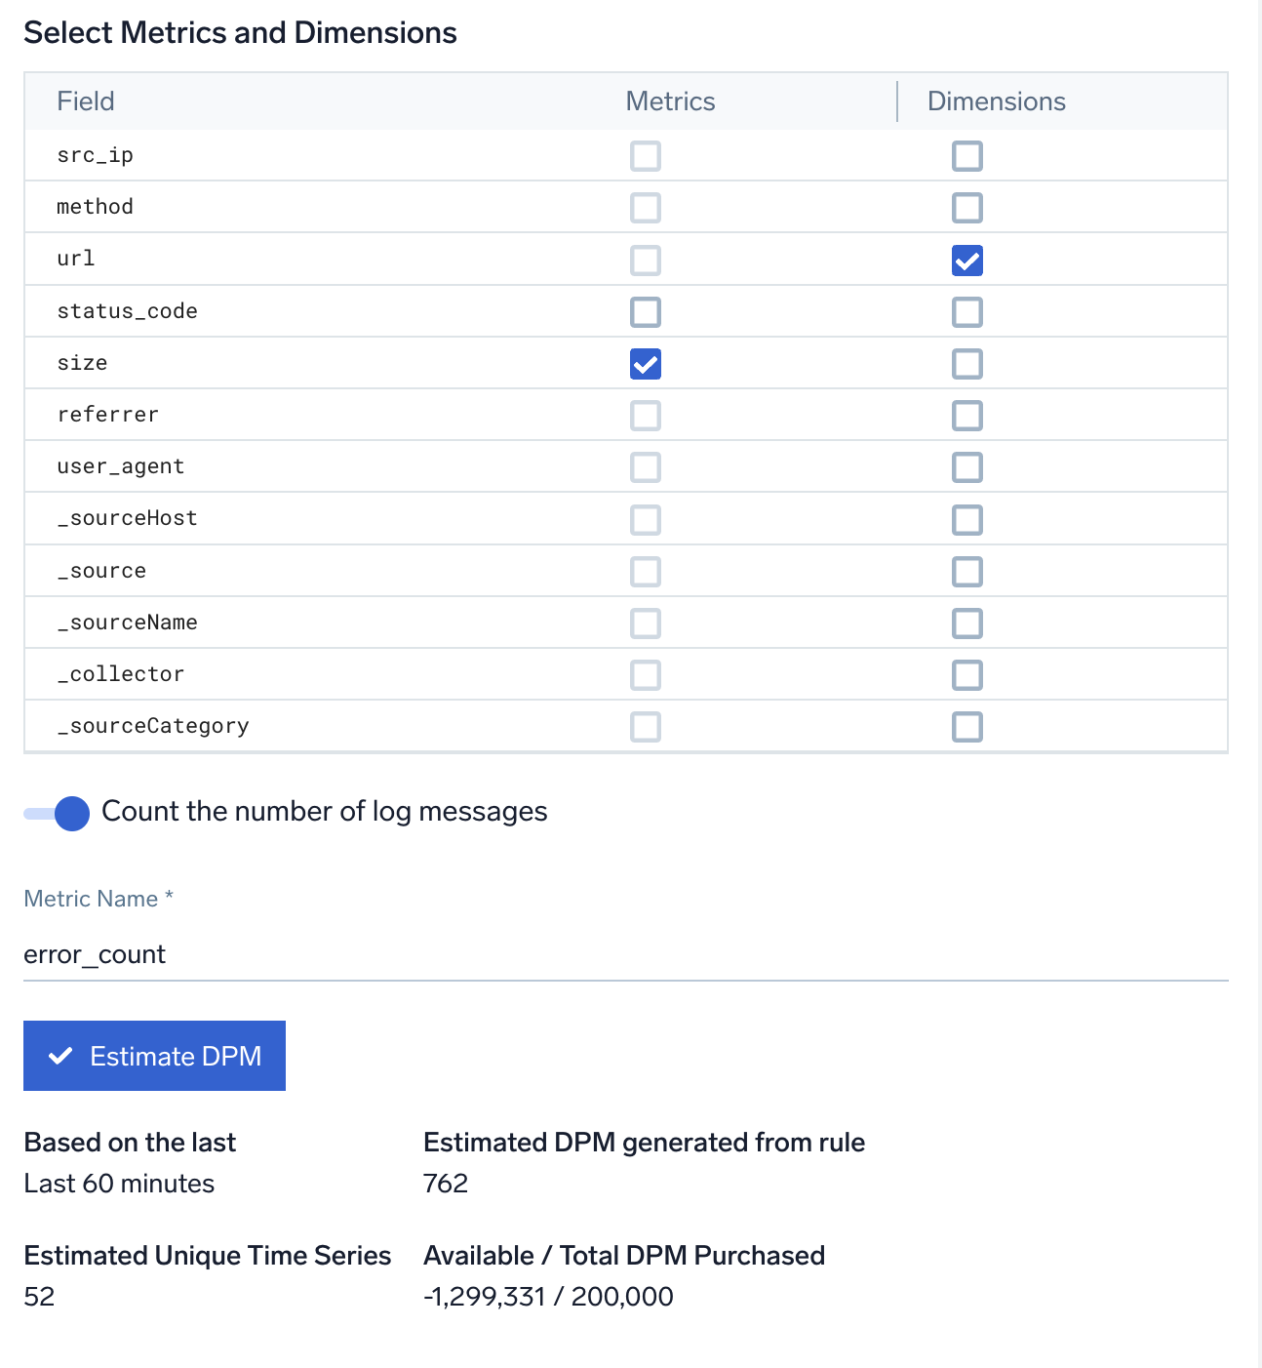Check the _source Dimensions checkbox

click(966, 572)
